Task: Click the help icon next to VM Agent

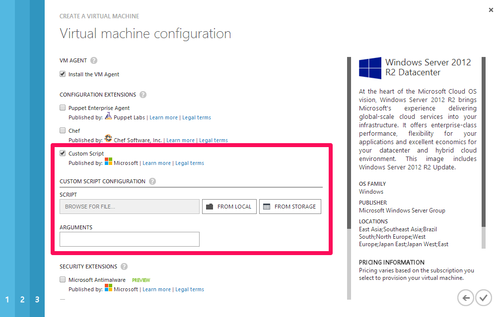Action: click(x=94, y=60)
